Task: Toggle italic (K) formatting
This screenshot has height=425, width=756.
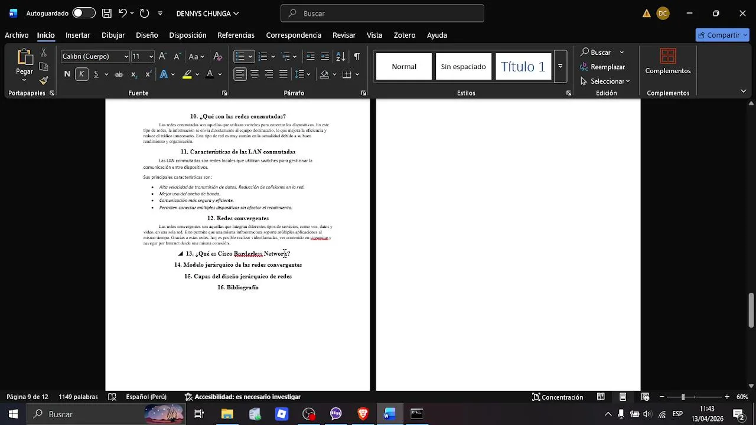Action: 82,74
